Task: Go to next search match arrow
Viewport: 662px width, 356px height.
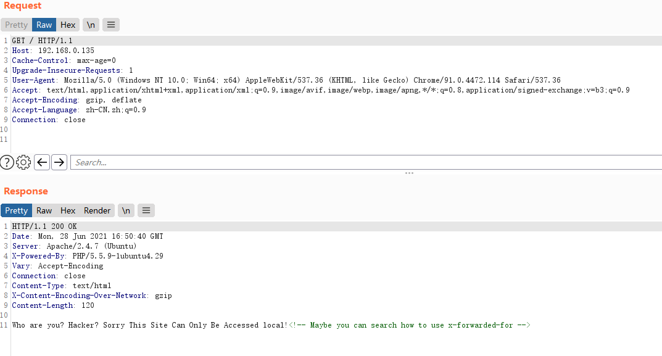Action: pyautogui.click(x=59, y=162)
